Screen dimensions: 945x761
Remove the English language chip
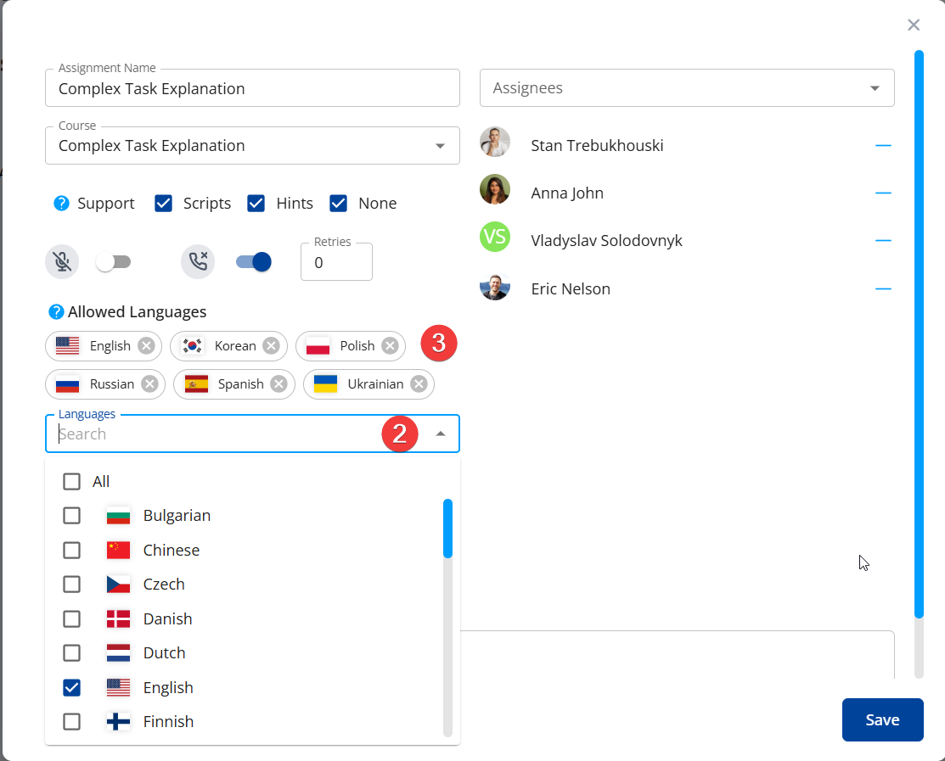tap(146, 345)
